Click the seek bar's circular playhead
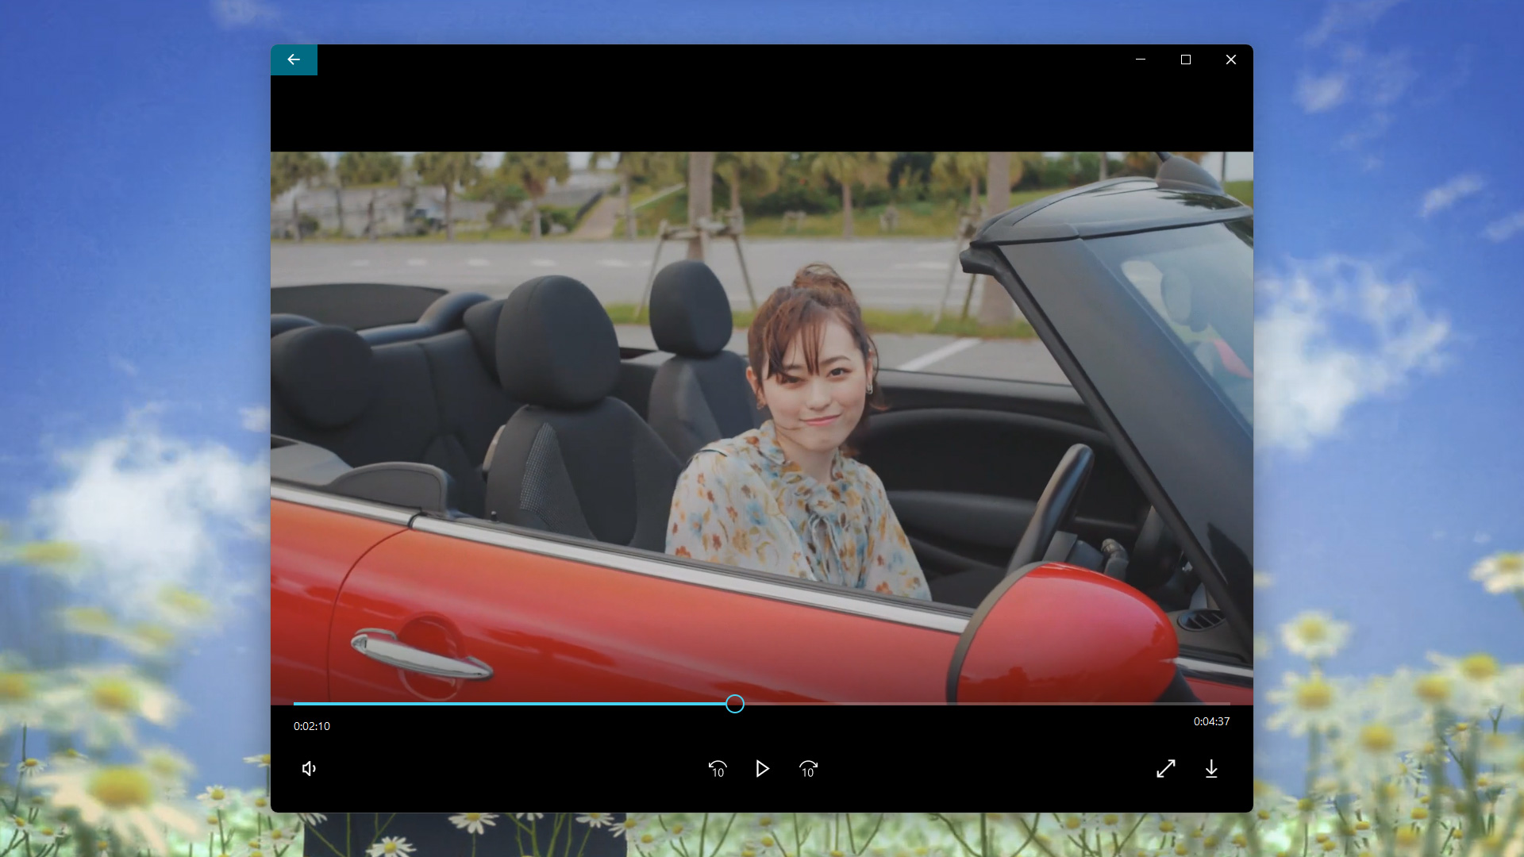 click(x=735, y=704)
